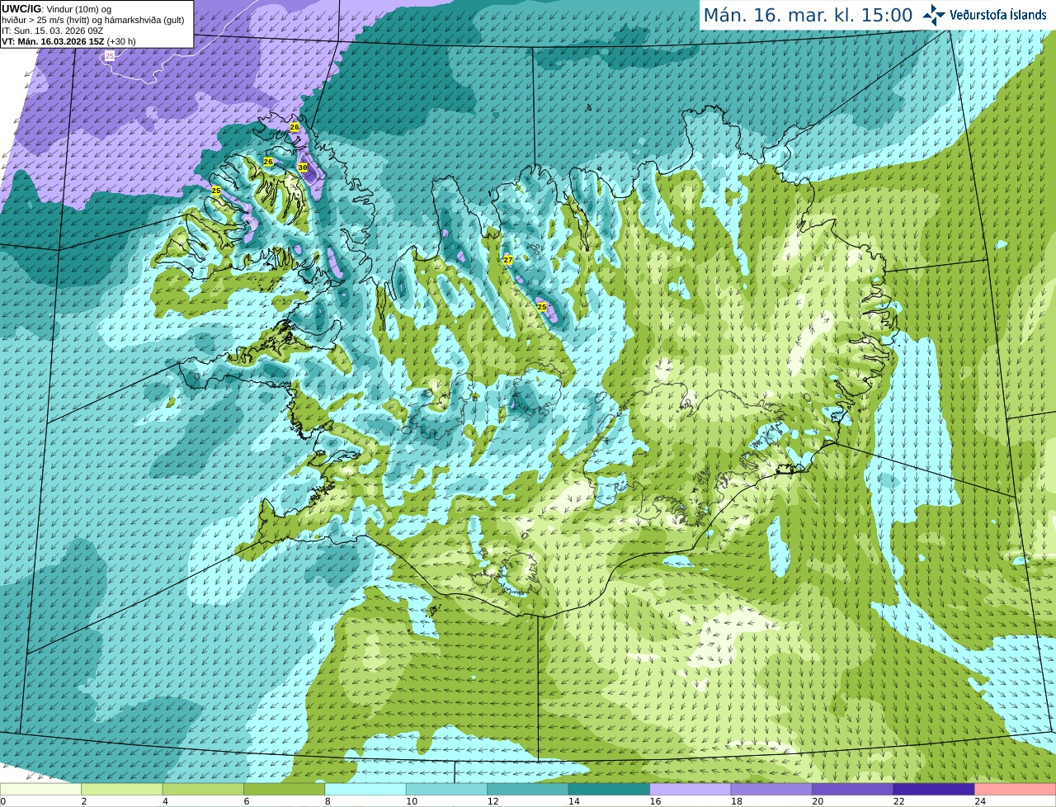Click the yellow 27 gust marker

(x=508, y=260)
